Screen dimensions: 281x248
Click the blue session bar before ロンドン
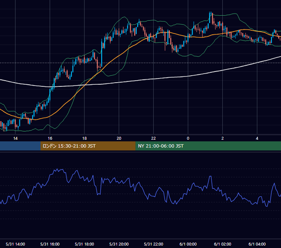[20, 146]
